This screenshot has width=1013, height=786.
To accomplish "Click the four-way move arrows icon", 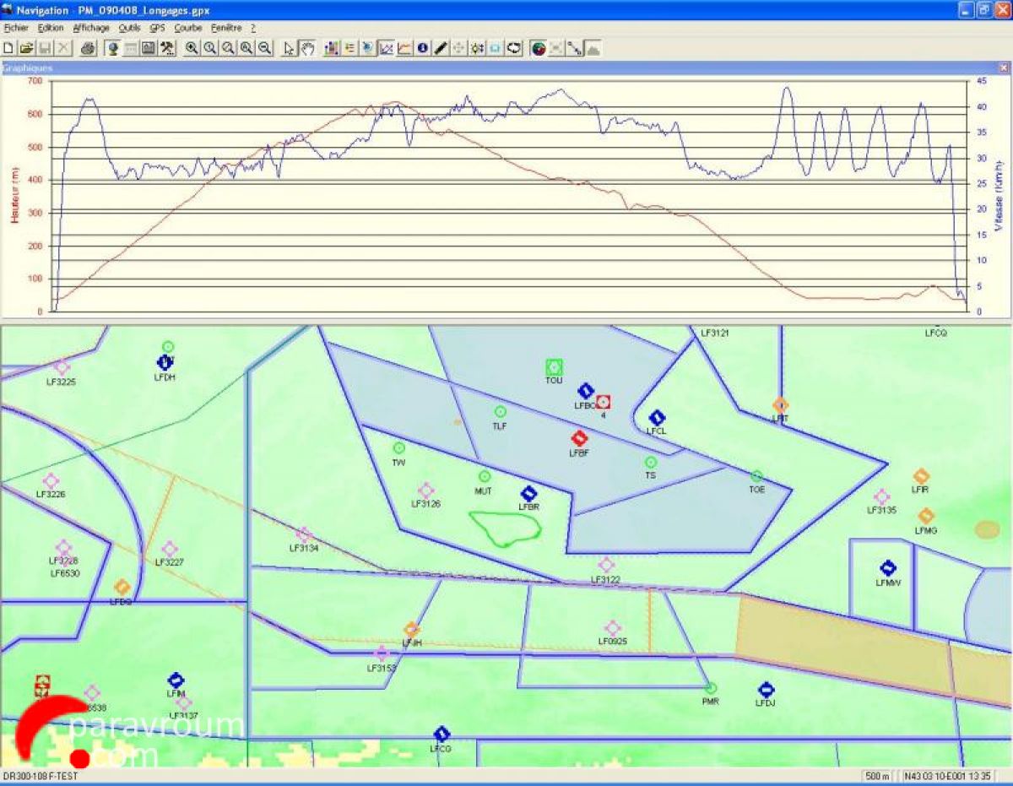I will click(459, 48).
